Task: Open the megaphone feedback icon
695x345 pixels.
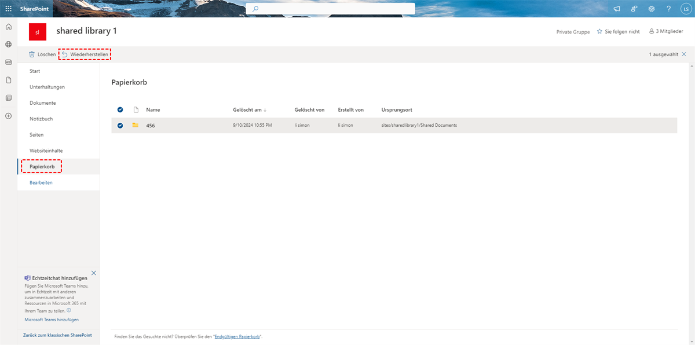Action: (x=617, y=9)
